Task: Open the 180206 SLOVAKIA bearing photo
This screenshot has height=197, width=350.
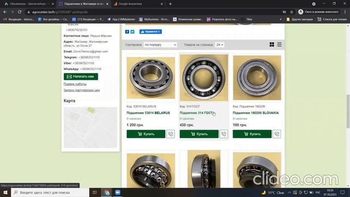Action: (257, 78)
